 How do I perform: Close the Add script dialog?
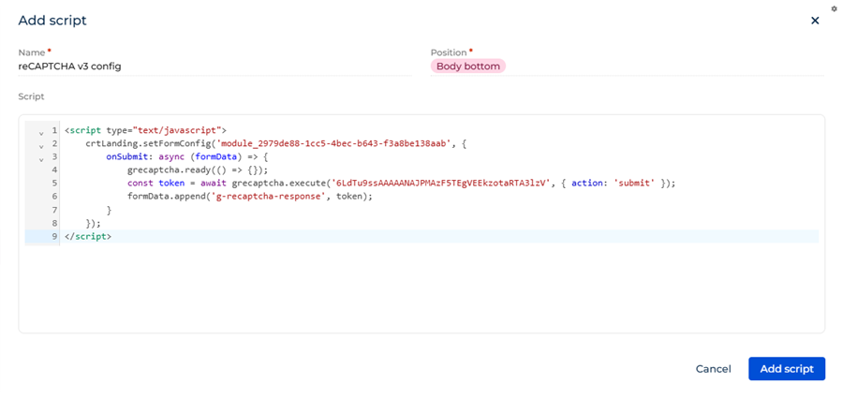pyautogui.click(x=815, y=21)
